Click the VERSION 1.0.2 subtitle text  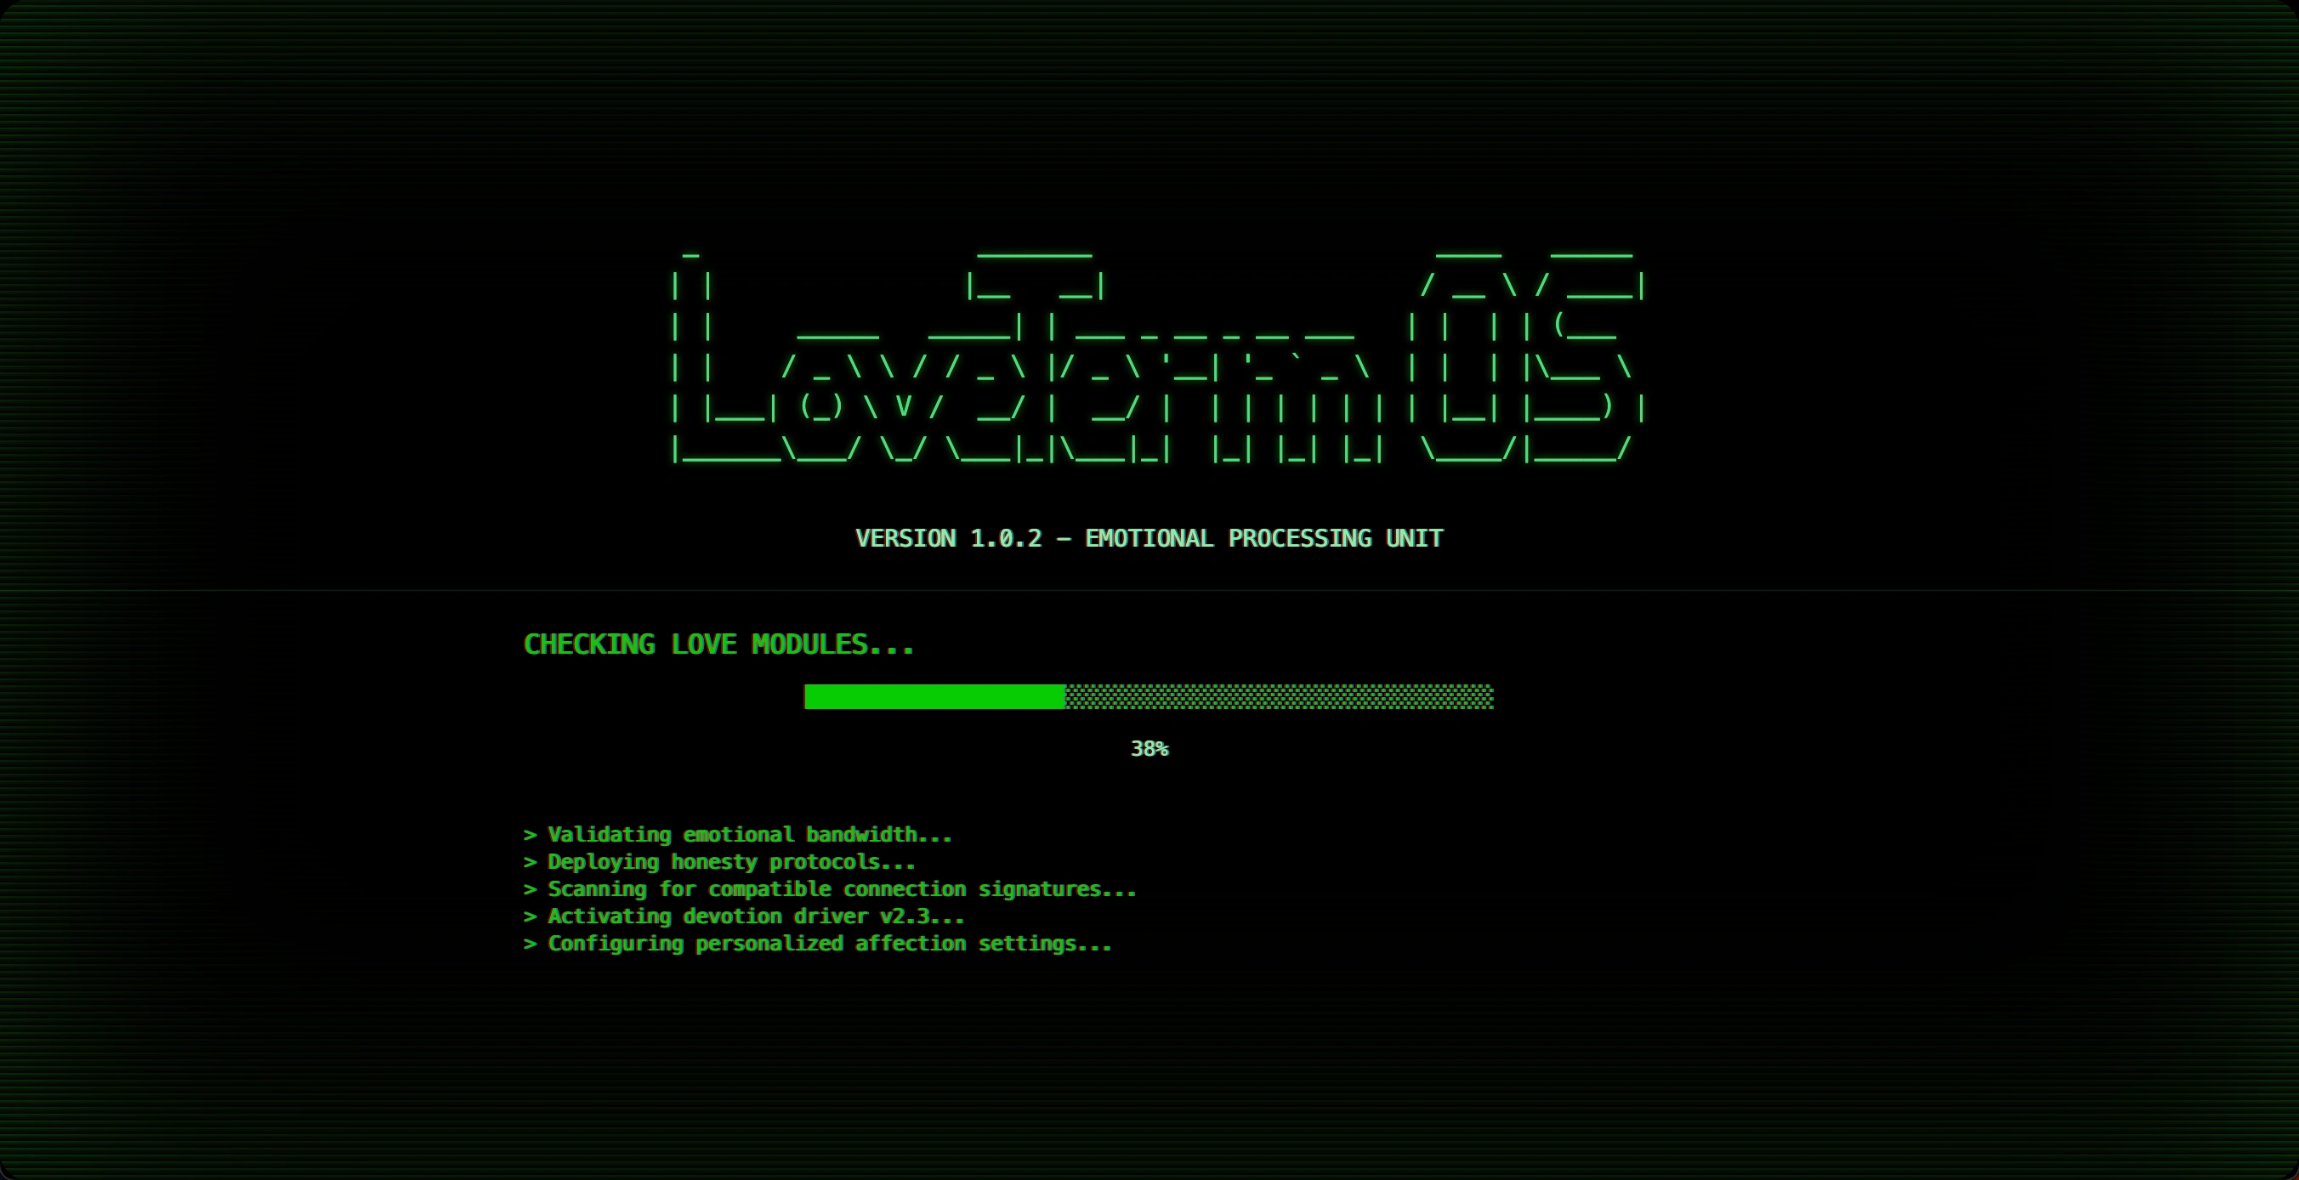[x=948, y=538]
